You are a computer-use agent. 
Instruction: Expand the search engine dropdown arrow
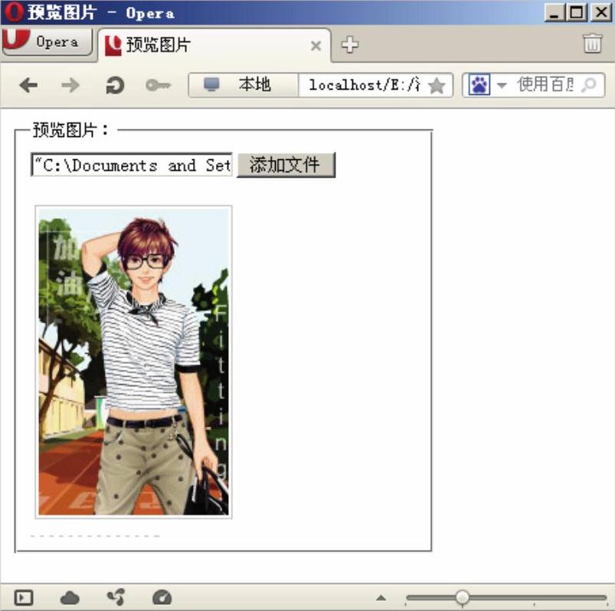click(x=502, y=85)
